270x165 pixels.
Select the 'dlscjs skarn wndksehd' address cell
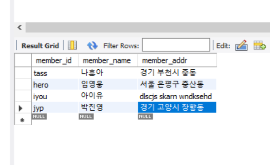click(x=177, y=96)
